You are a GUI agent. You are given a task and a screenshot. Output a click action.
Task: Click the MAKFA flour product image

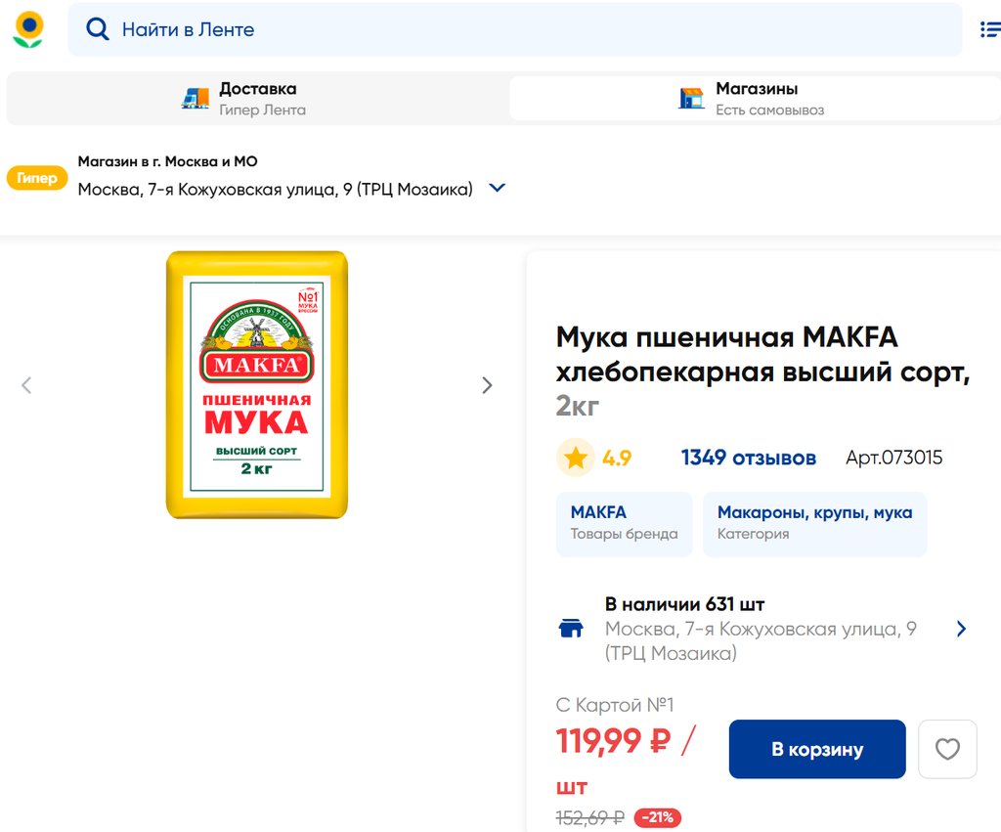[x=257, y=385]
